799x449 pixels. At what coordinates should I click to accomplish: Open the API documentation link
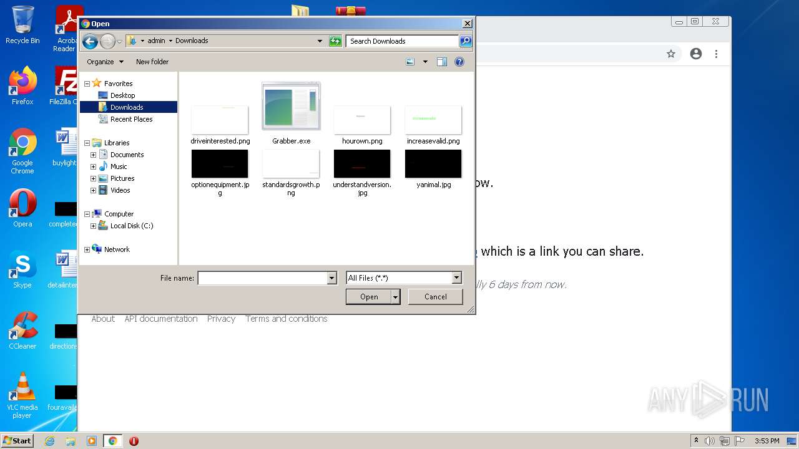161,319
